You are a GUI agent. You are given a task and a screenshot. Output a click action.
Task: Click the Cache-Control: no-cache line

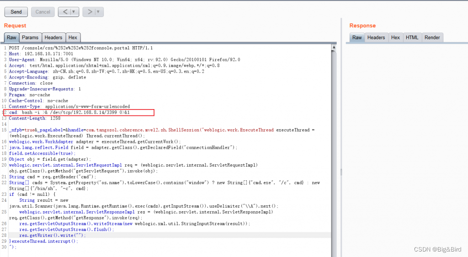point(38,101)
